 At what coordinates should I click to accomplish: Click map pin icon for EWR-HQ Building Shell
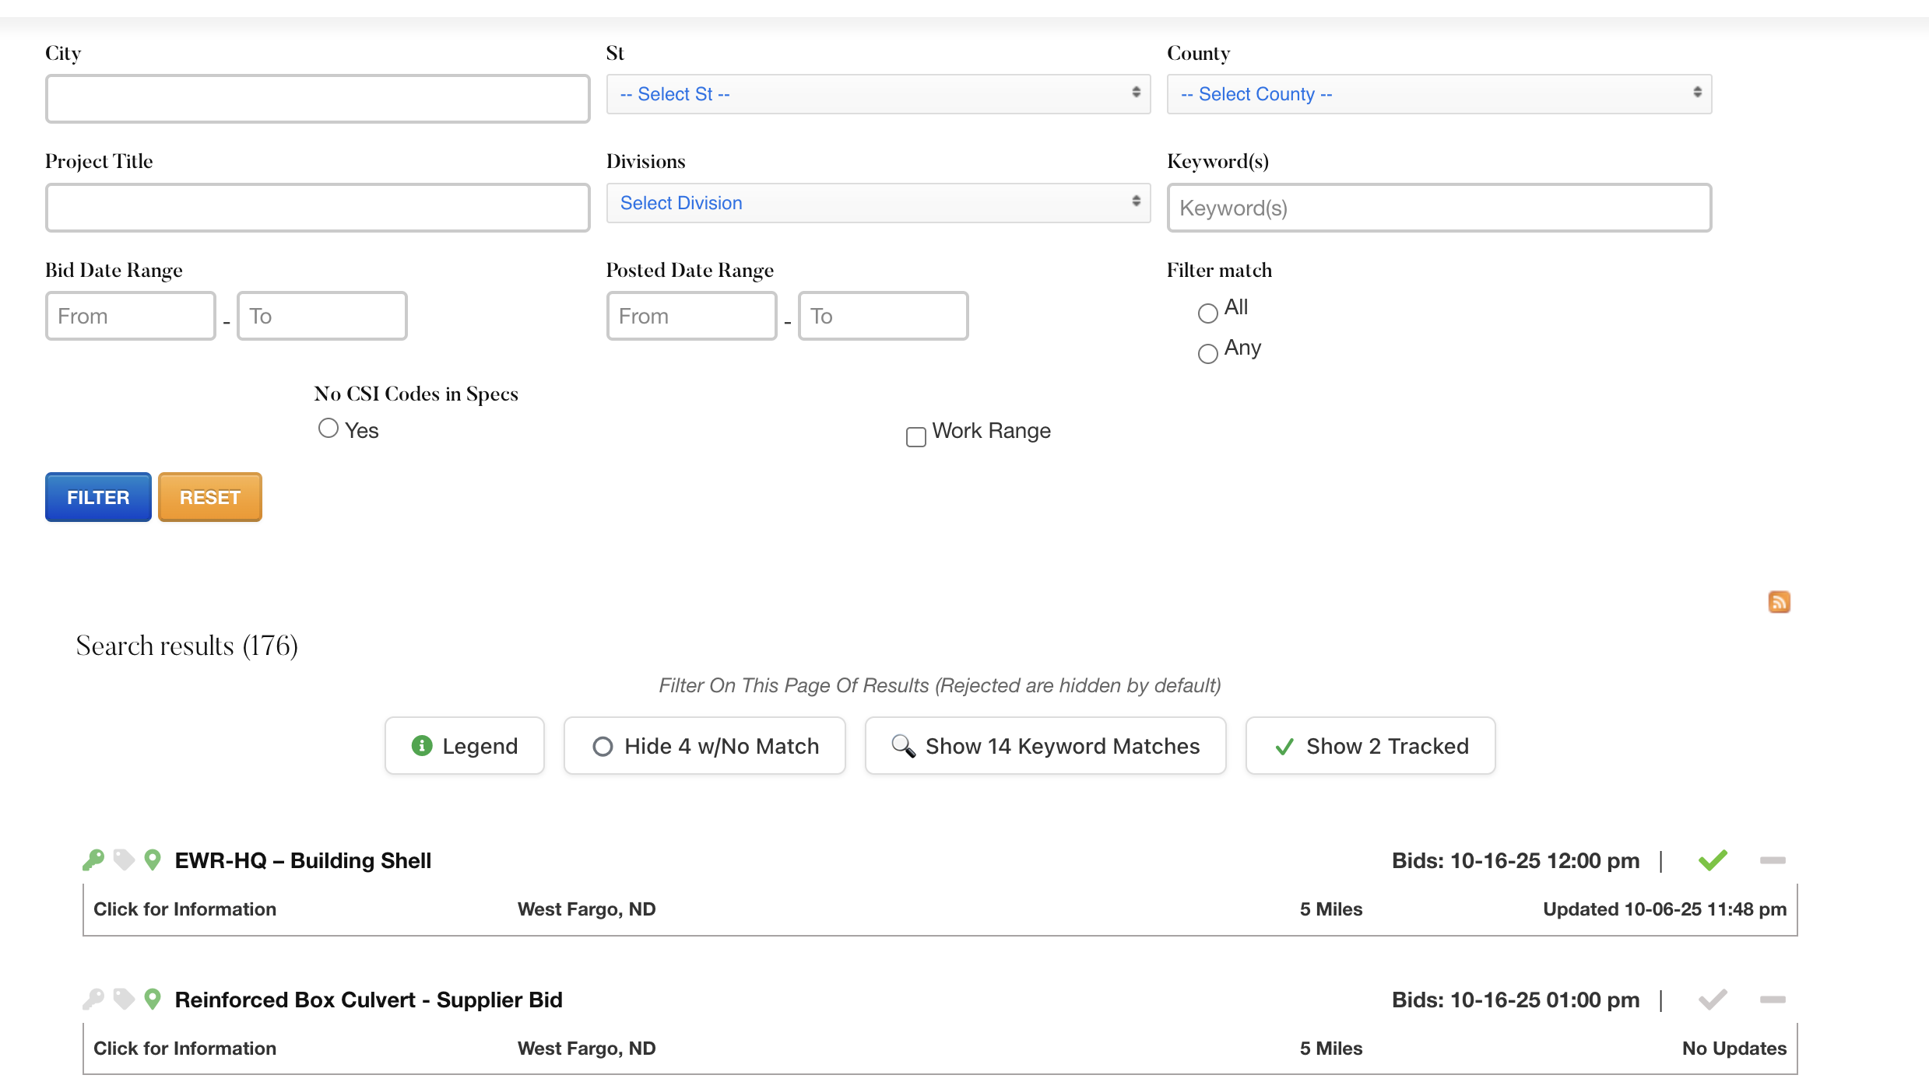pyautogui.click(x=153, y=860)
